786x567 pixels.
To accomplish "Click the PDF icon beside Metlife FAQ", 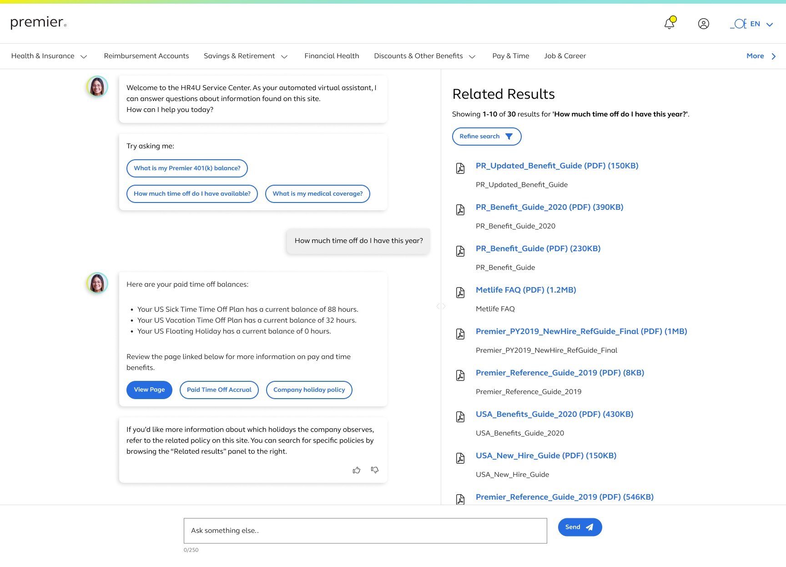I will pyautogui.click(x=460, y=293).
